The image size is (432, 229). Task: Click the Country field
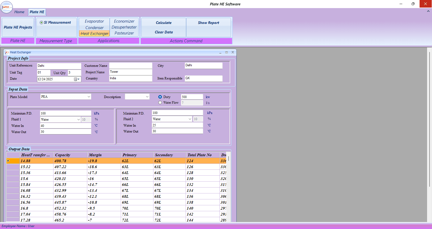(x=131, y=78)
